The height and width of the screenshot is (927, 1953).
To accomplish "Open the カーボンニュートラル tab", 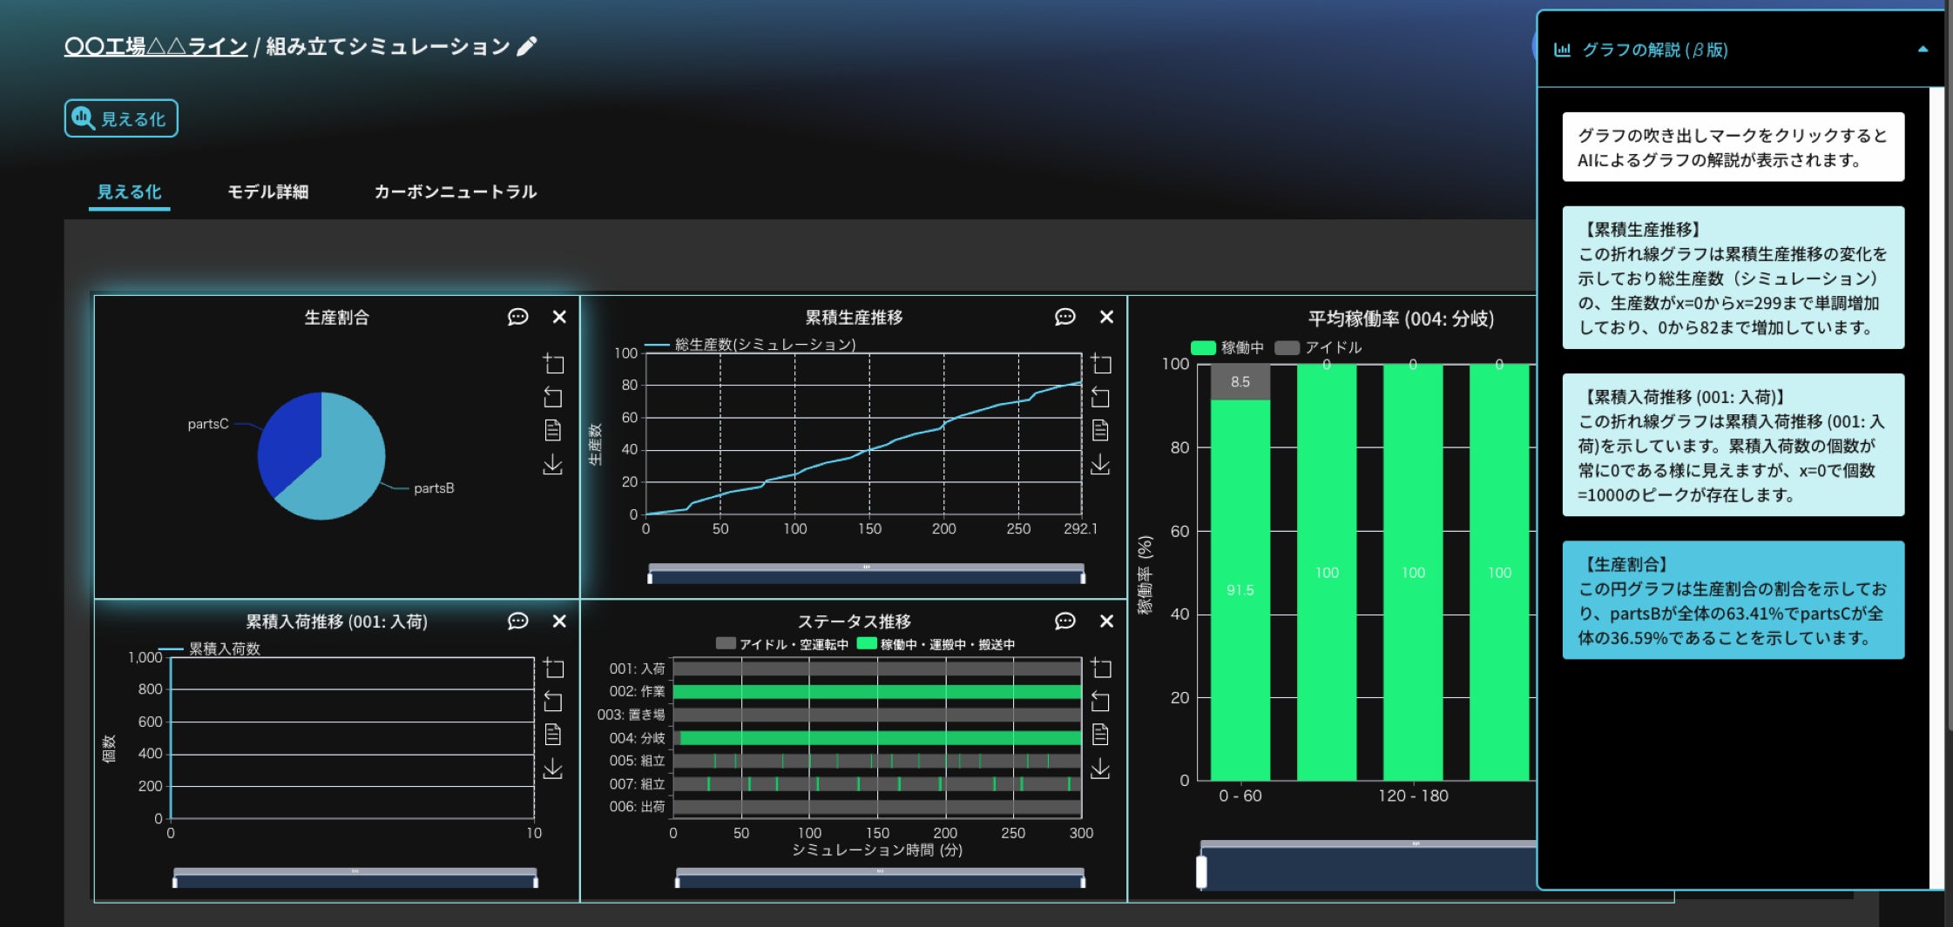I will [455, 191].
